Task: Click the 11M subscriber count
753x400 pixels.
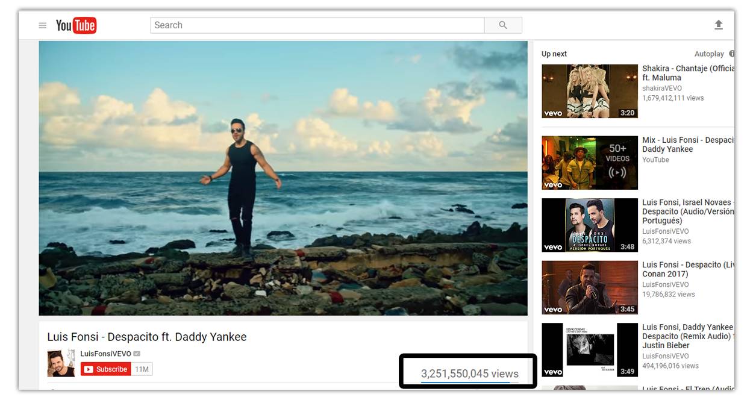Action: coord(142,369)
